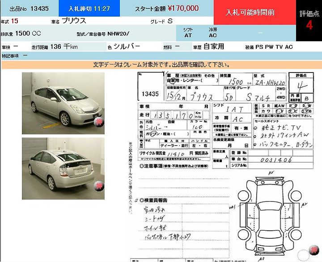Click the シフト AT cell
This screenshot has width=322, height=262.
tap(188, 33)
